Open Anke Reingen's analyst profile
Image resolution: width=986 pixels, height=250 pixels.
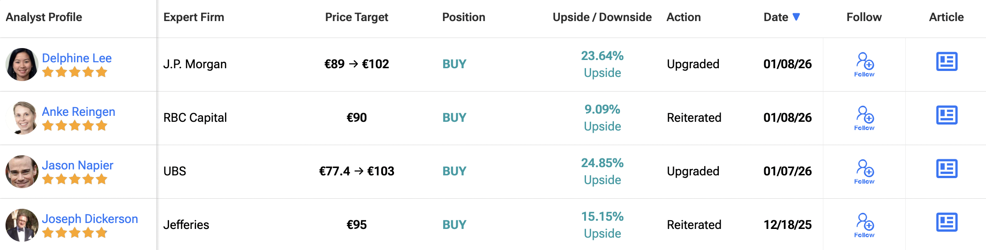tap(78, 112)
